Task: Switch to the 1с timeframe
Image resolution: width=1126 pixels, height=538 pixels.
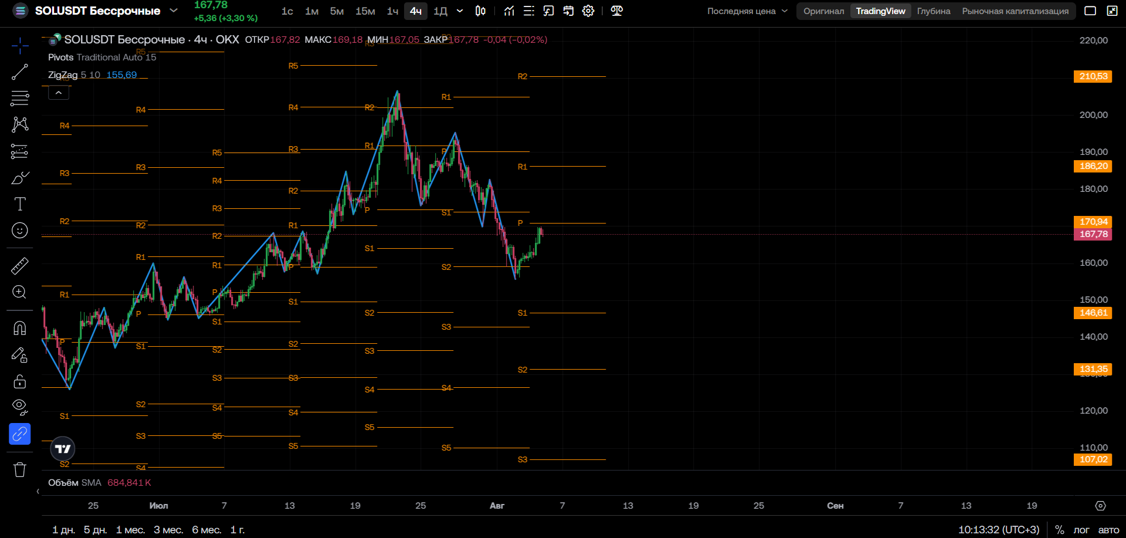Action: tap(287, 11)
